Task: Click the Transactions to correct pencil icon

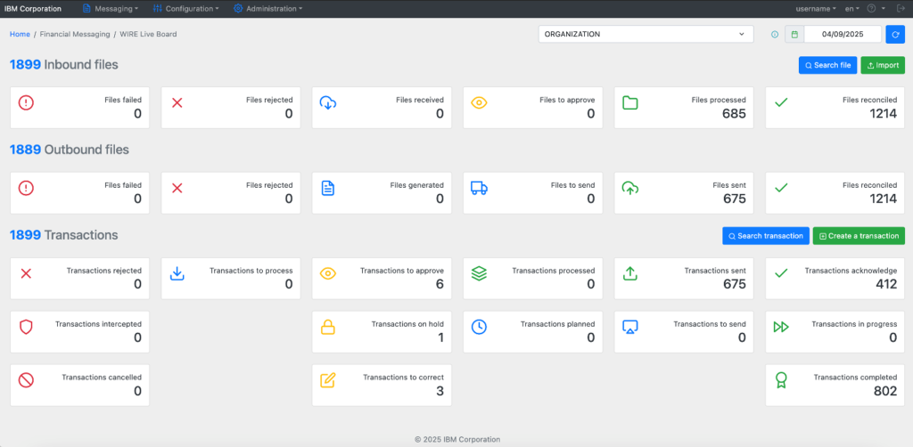Action: point(328,380)
